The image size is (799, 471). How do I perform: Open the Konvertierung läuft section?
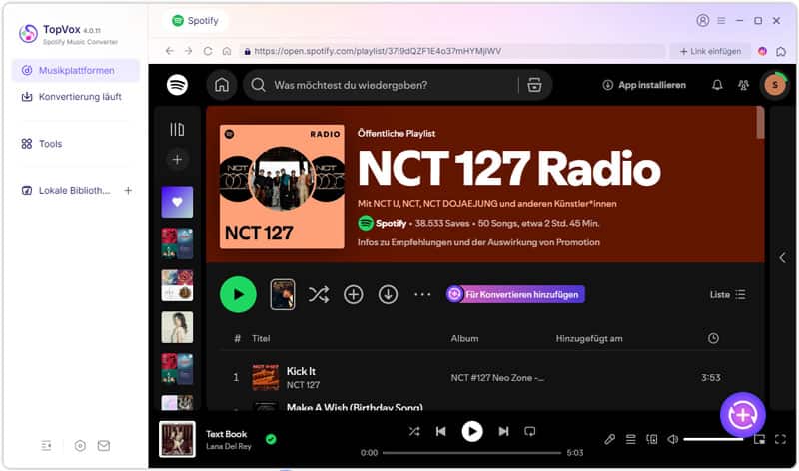tap(71, 96)
